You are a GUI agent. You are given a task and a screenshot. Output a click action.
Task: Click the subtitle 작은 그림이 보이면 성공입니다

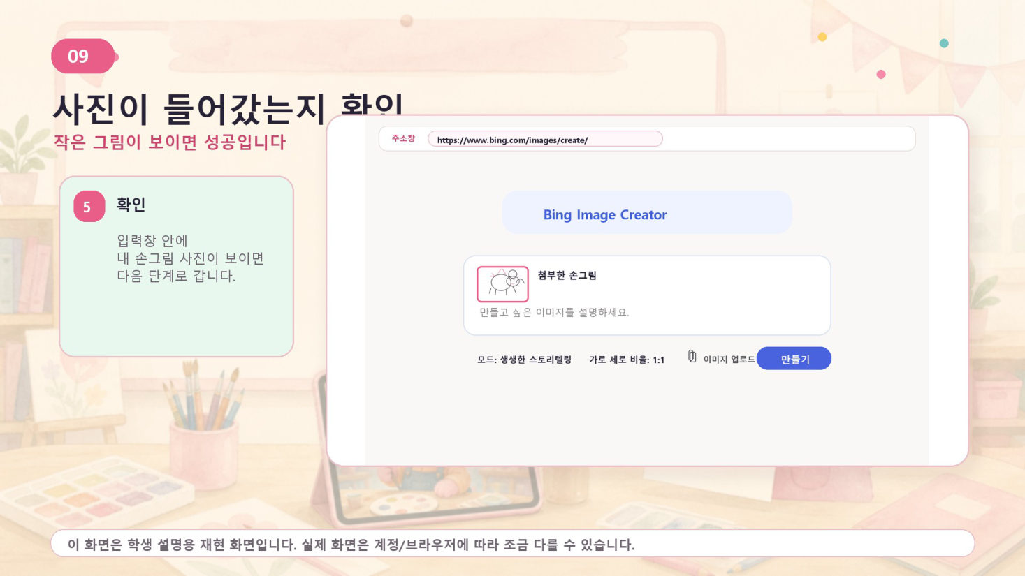pos(170,142)
